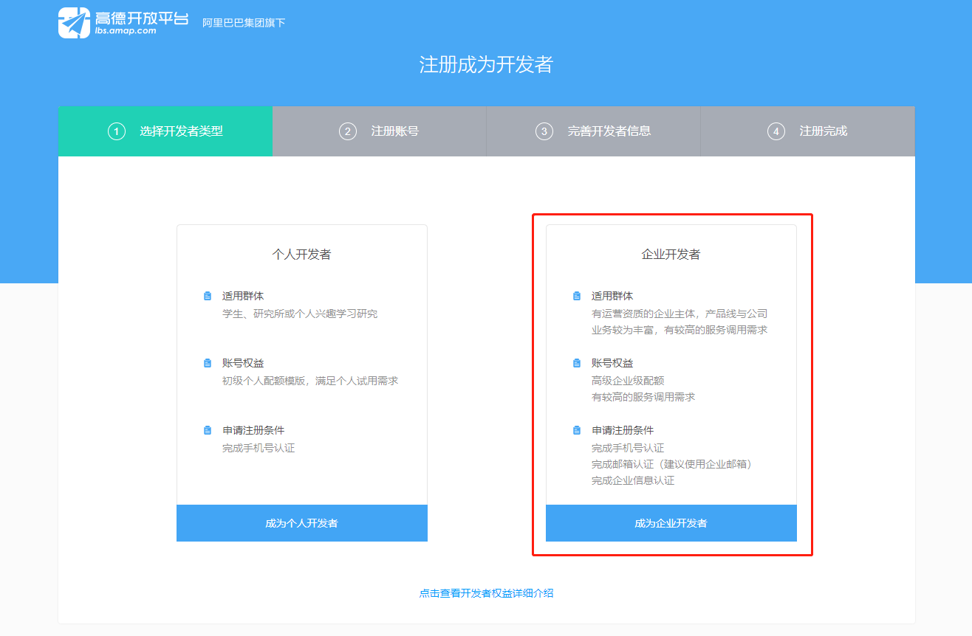Click the step 2 circle number icon
The image size is (972, 636).
348,131
